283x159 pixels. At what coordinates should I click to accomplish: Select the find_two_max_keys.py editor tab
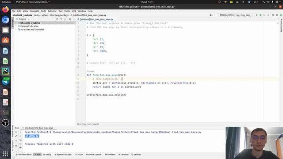coord(96,19)
